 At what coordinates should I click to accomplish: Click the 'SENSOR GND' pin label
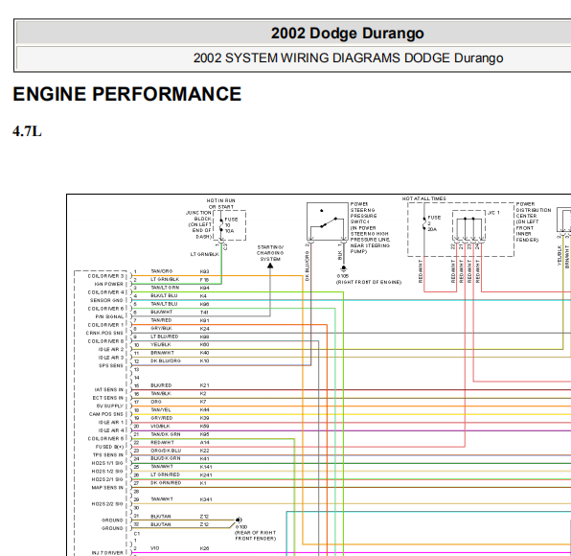pos(106,301)
